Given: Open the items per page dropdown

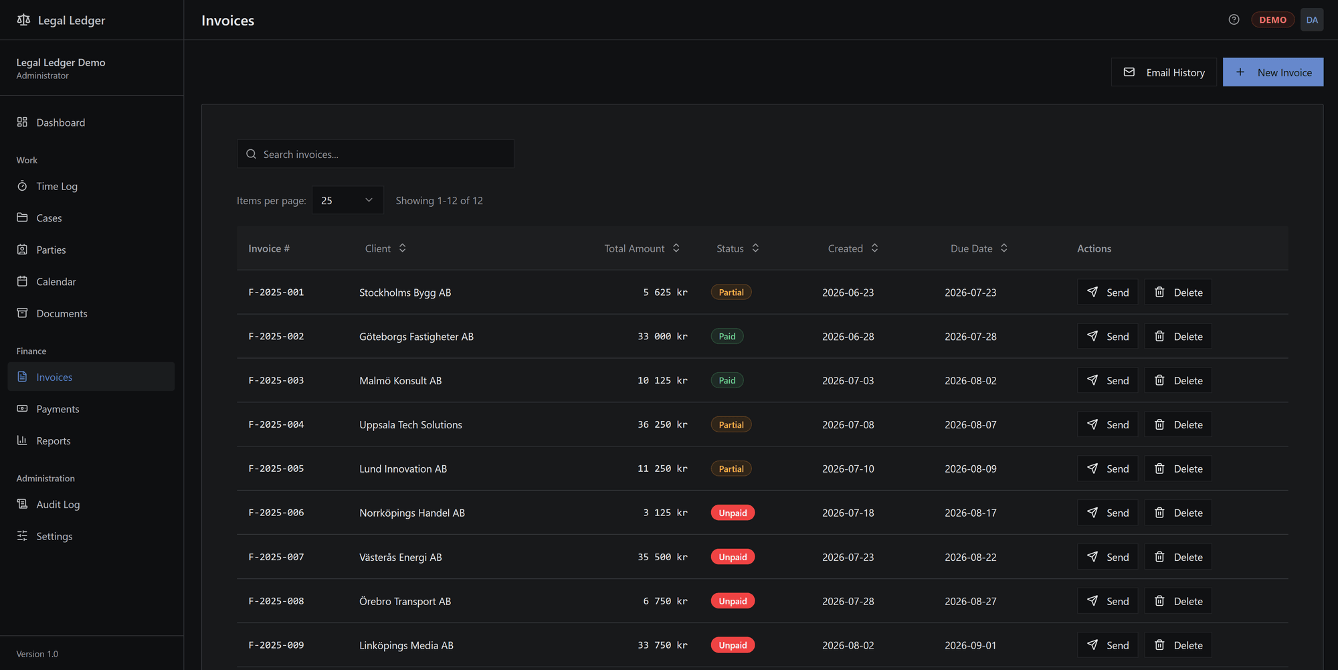Looking at the screenshot, I should [348, 200].
